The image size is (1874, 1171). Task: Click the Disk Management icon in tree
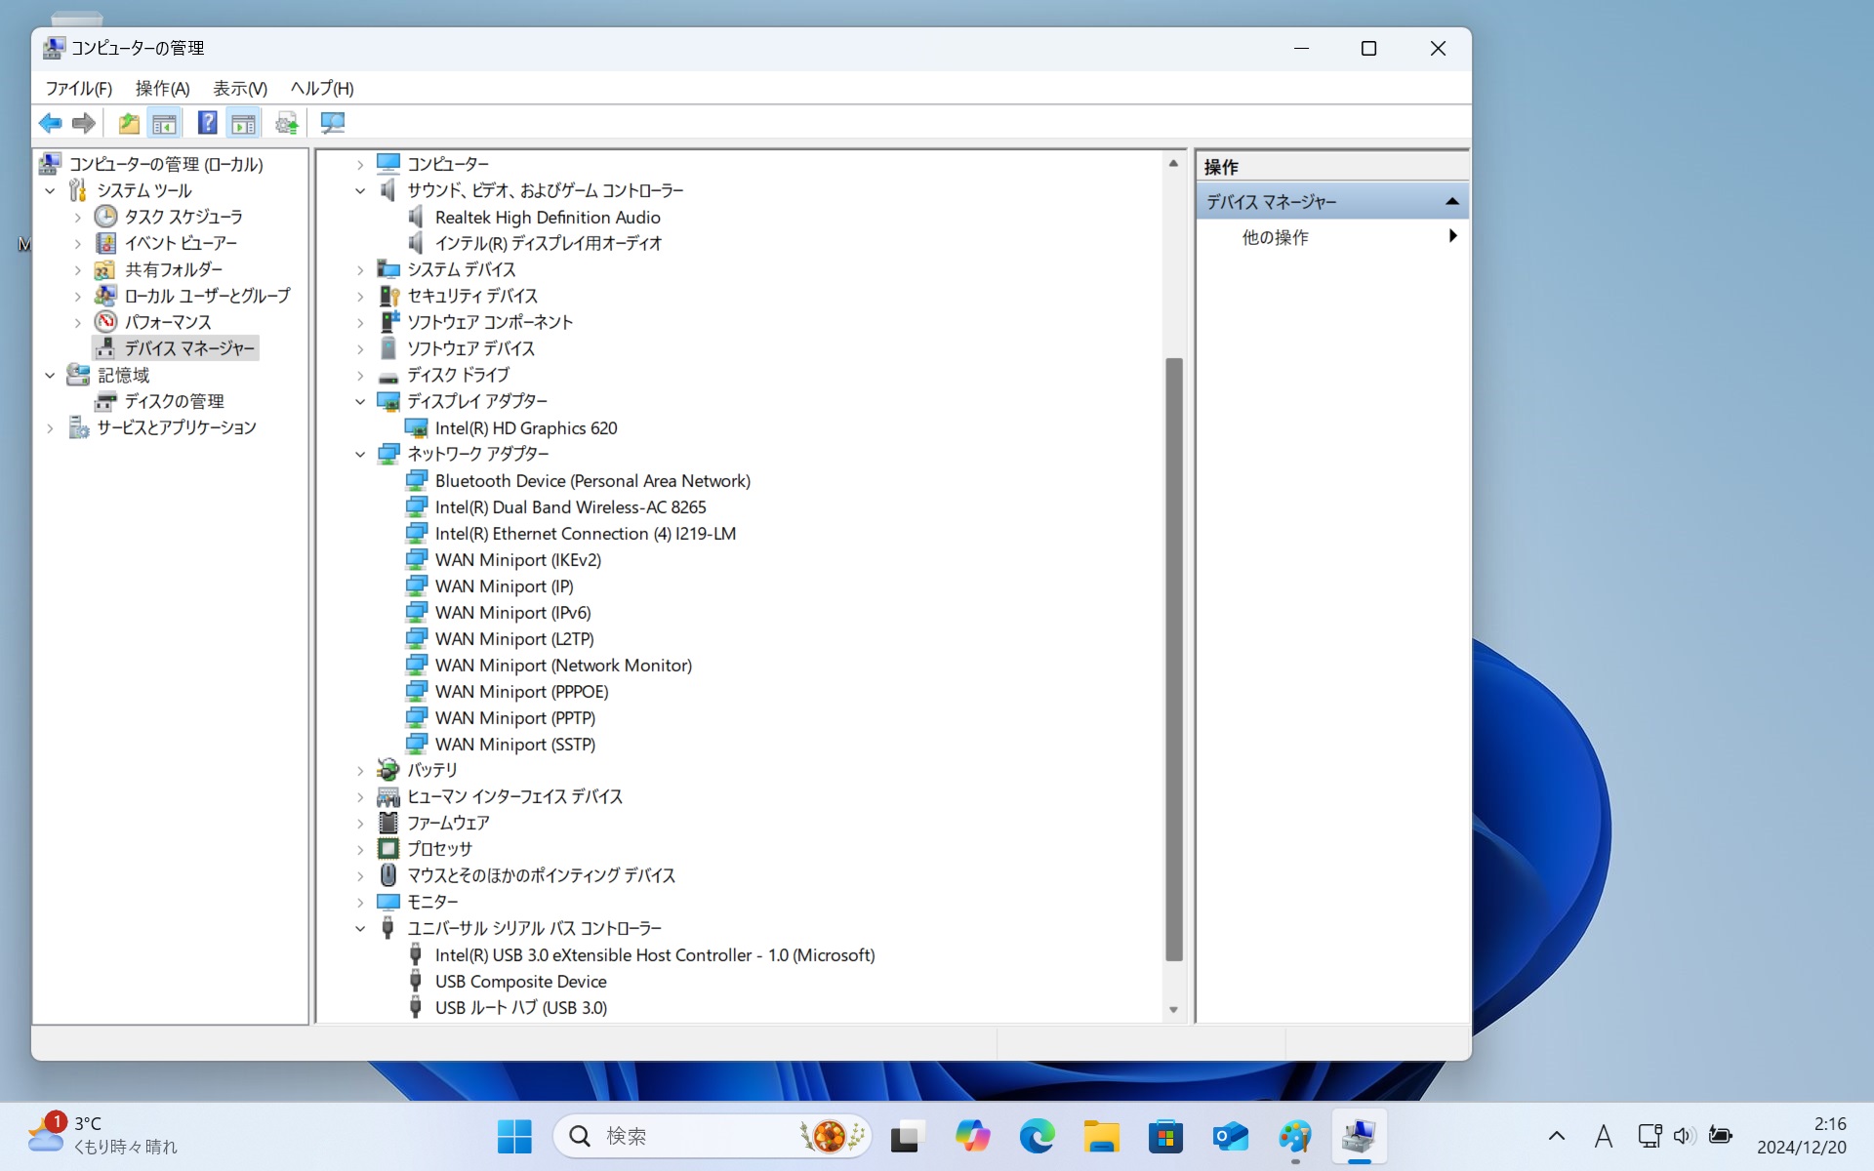105,401
